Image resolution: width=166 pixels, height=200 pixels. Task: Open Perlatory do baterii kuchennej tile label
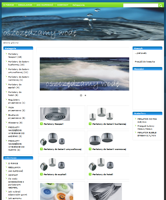(109, 124)
